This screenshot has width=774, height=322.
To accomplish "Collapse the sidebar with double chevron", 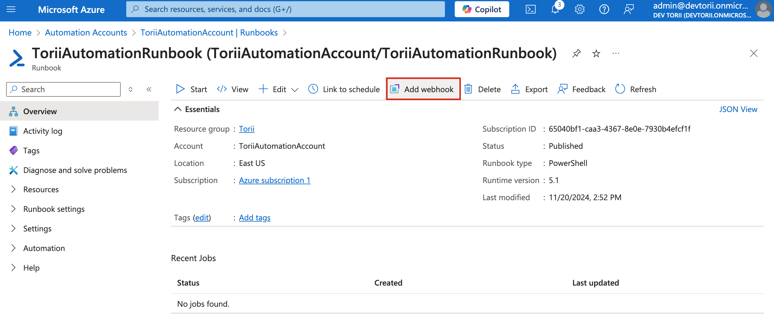I will click(149, 89).
